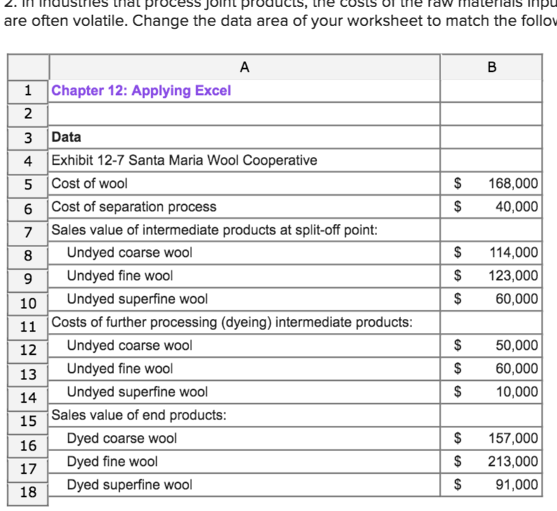Select the 114,000 value cell
The image size is (557, 511).
pyautogui.click(x=492, y=253)
